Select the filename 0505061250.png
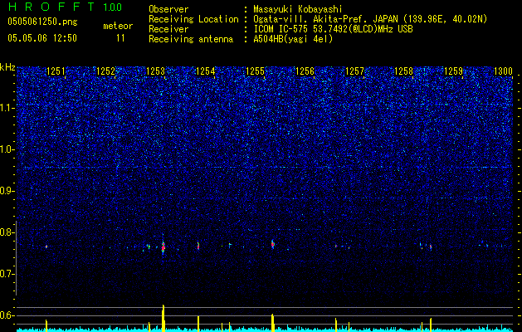522x332 pixels. tap(42, 22)
